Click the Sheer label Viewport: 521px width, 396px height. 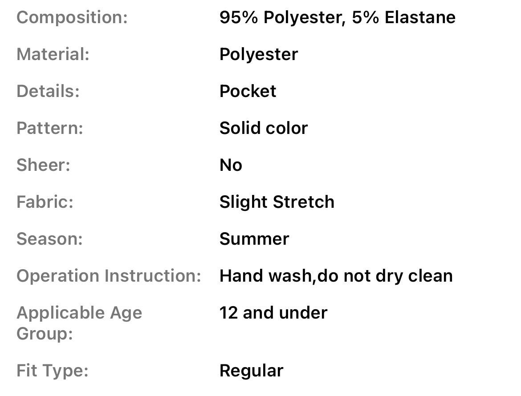tap(43, 166)
